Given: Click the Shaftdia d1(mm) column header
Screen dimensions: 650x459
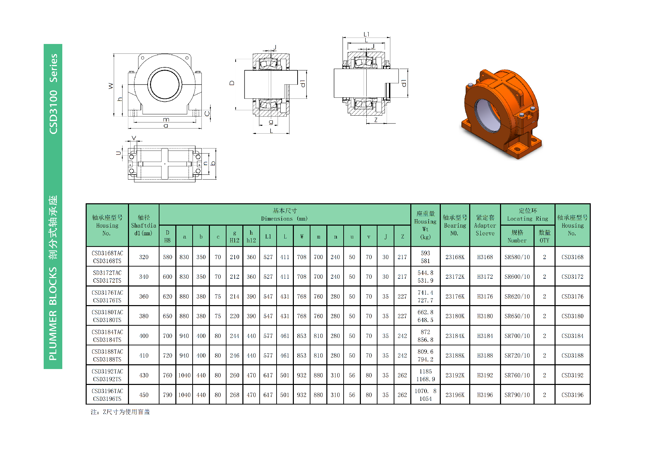Looking at the screenshot, I should click(144, 225).
